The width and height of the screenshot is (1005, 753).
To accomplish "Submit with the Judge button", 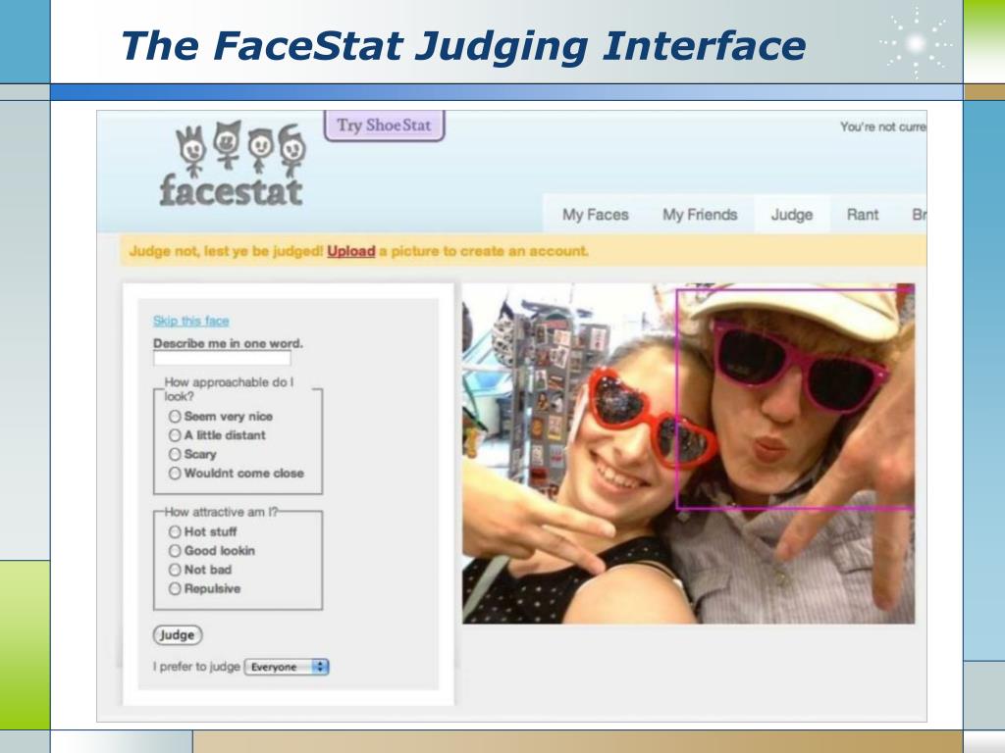I will tap(178, 635).
